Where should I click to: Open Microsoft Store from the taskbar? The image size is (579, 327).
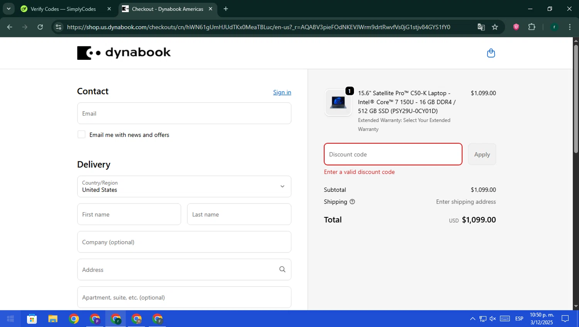pos(32,319)
